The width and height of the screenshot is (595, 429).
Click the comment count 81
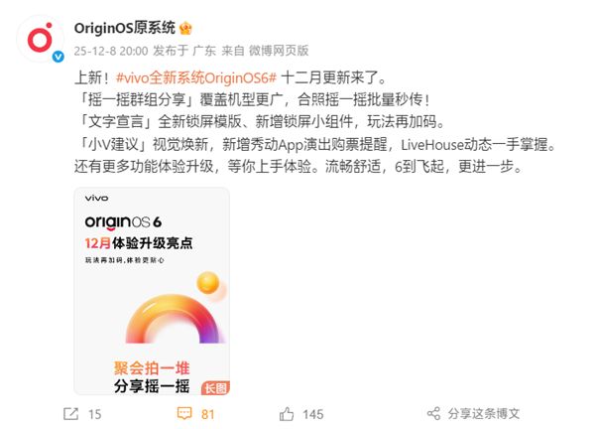click(x=207, y=414)
